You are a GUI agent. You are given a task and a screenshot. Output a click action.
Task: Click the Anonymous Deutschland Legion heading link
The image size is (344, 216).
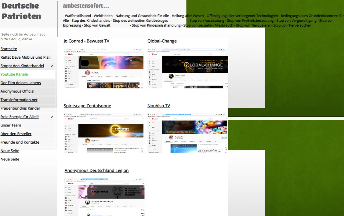pyautogui.click(x=96, y=171)
